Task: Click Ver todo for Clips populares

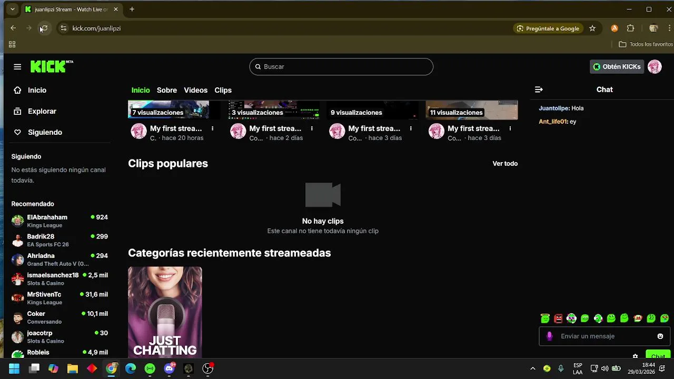Action: [x=505, y=164]
